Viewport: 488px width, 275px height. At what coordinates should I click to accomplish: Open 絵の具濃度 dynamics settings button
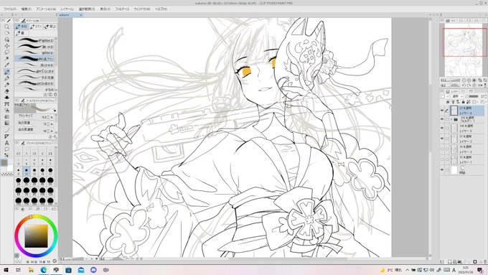52,131
